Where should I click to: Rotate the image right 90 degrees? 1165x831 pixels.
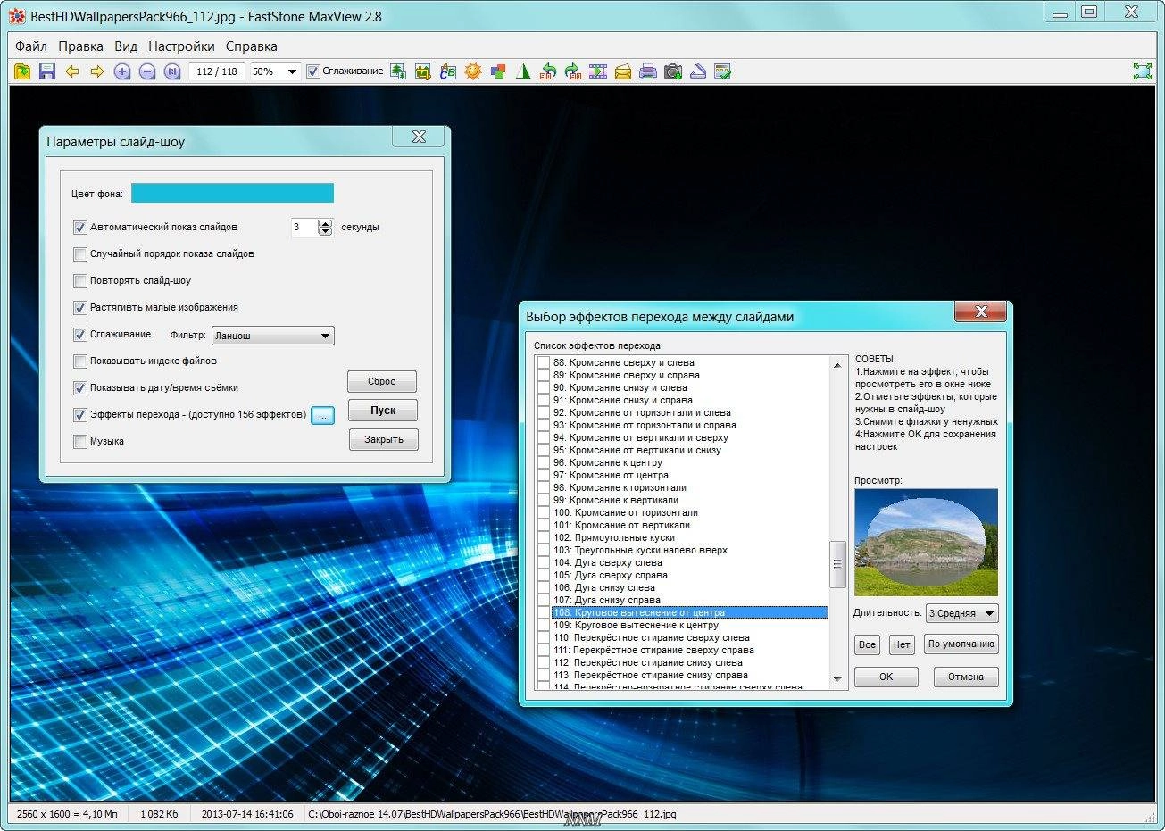[x=573, y=71]
